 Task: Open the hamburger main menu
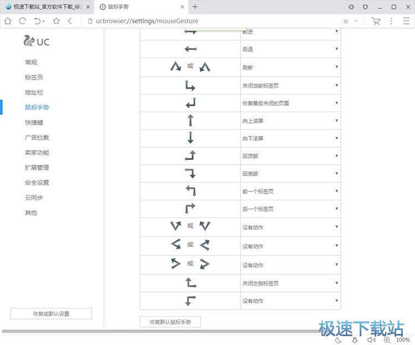pyautogui.click(x=406, y=21)
